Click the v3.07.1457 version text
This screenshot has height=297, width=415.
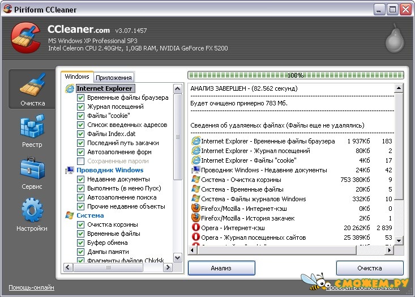tap(131, 31)
